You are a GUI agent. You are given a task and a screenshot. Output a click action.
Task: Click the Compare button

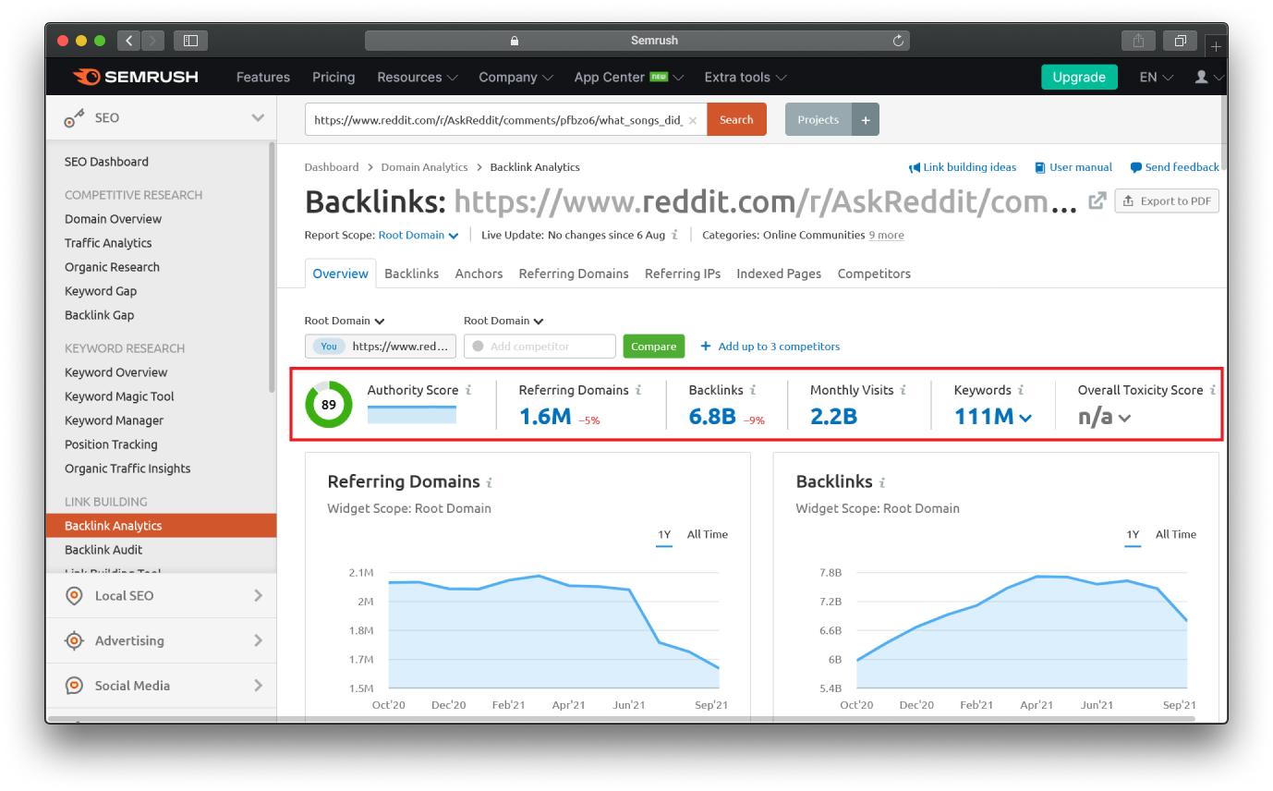click(x=654, y=347)
